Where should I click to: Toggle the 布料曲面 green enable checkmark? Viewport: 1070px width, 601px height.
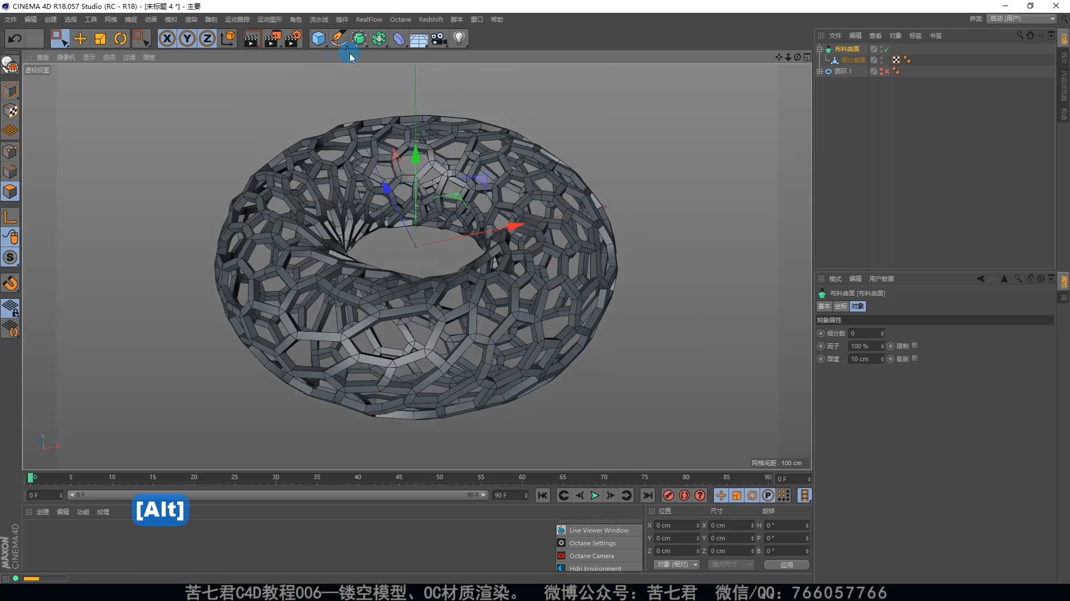(886, 49)
